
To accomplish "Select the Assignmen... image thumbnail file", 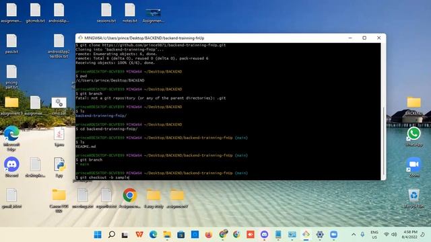I will point(153,15).
